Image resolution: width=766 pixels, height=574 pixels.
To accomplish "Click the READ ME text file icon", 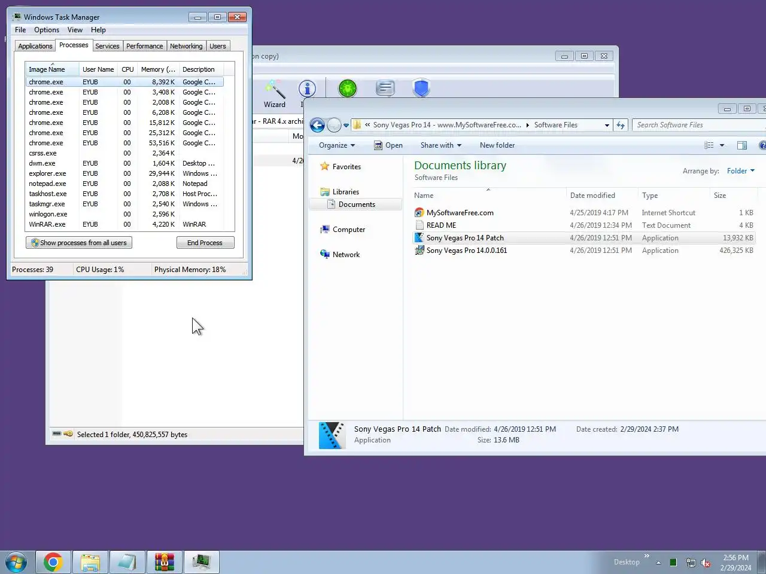I will click(420, 225).
